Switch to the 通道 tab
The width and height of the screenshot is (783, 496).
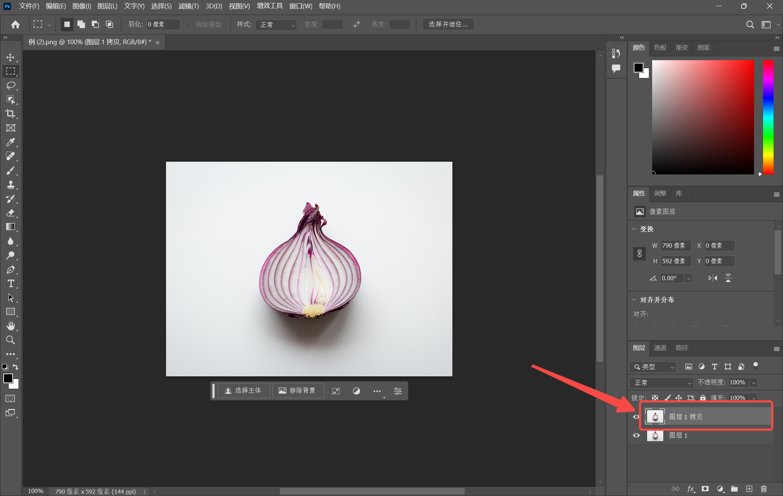click(x=660, y=348)
